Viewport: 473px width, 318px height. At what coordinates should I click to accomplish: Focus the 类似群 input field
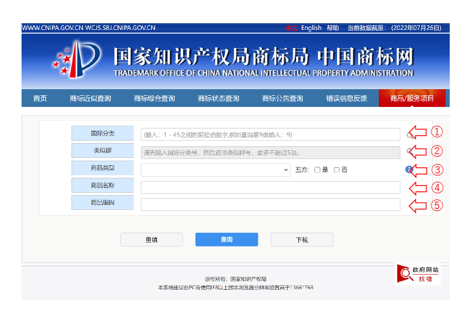(270, 152)
